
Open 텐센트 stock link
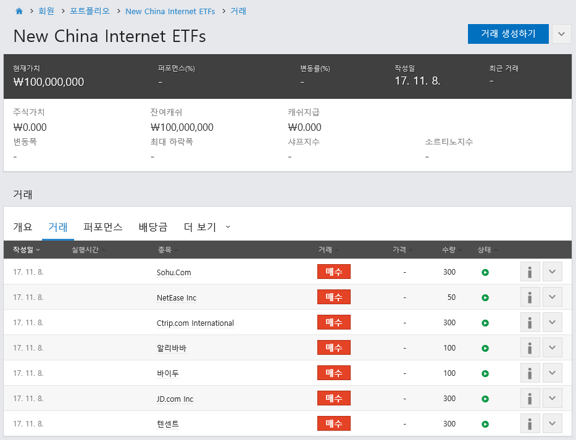168,424
